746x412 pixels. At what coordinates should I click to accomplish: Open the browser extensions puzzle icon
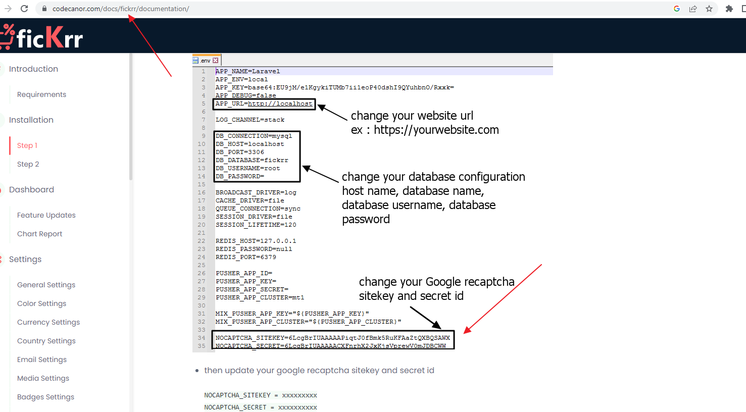pos(729,9)
